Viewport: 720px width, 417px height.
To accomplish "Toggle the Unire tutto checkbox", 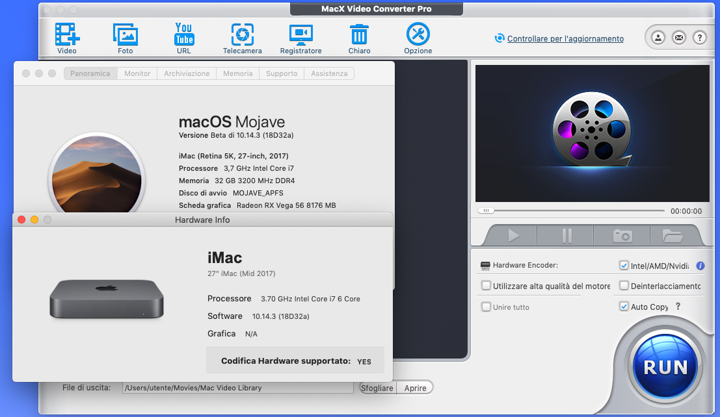I will click(486, 307).
